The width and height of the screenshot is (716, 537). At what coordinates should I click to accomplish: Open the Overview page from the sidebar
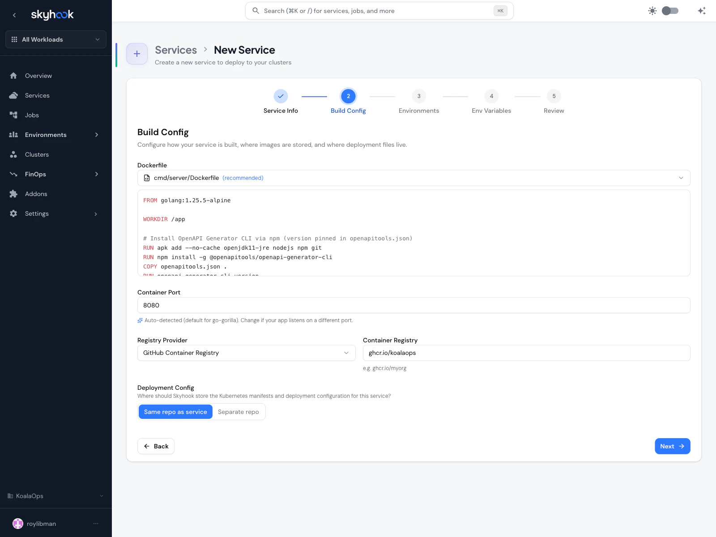click(38, 75)
